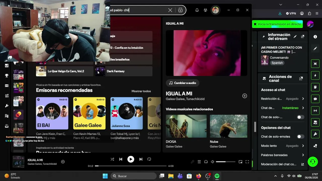Open Spotify miniplayer
This screenshot has width=322, height=181.
pyautogui.click(x=240, y=162)
